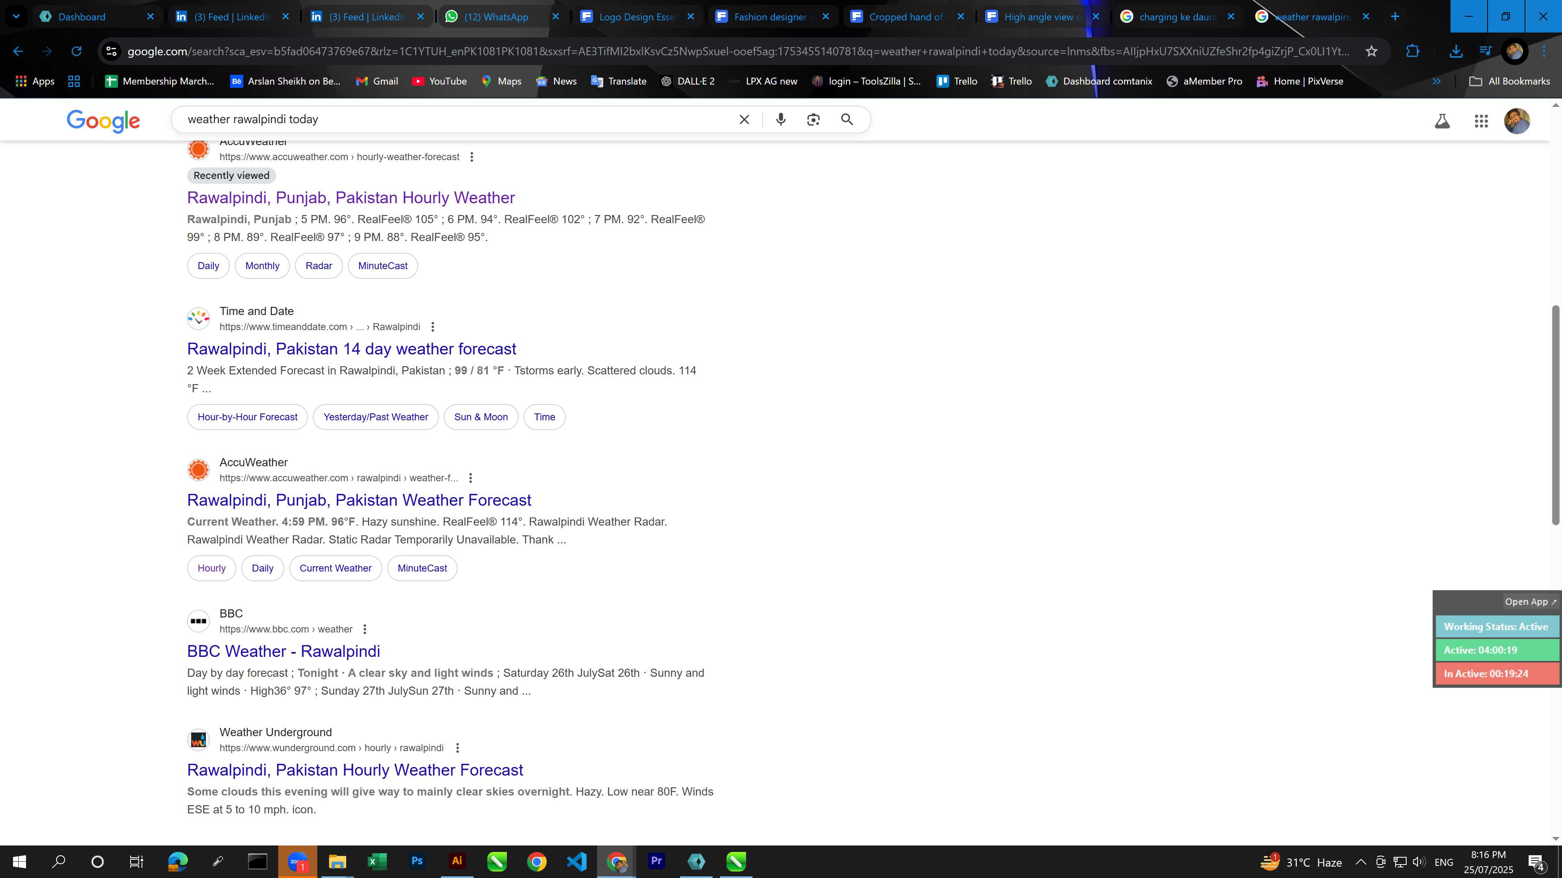Open Chrome three-dot menu

(1545, 52)
